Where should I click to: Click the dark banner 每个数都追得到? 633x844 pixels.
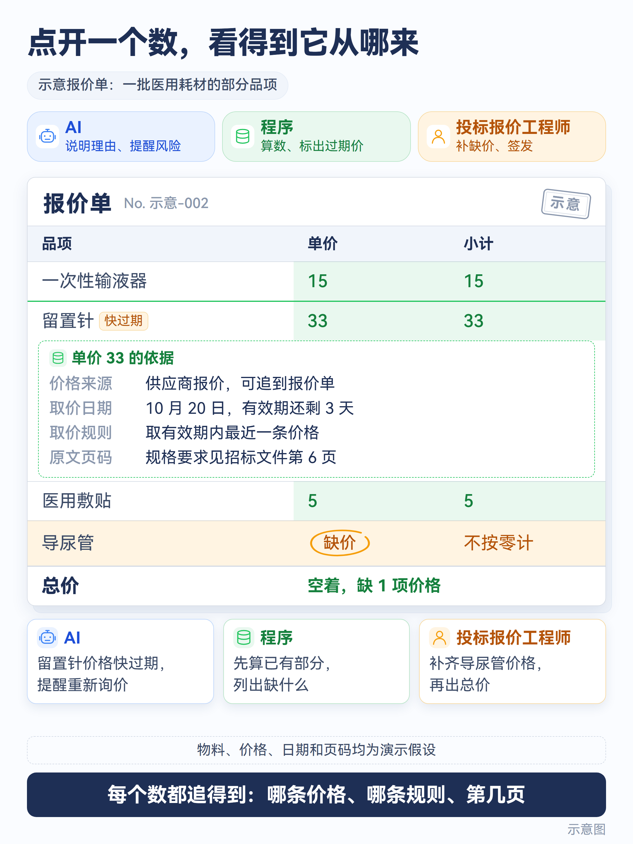(316, 794)
